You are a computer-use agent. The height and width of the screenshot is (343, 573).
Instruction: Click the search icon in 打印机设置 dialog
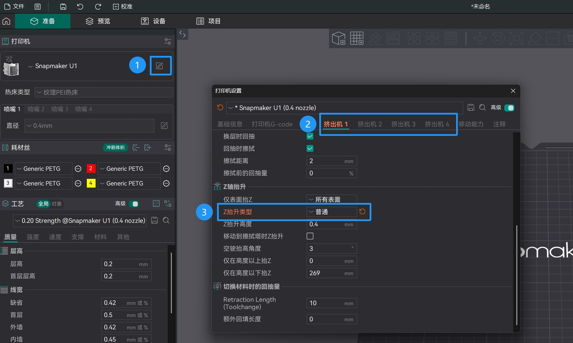pyautogui.click(x=482, y=108)
